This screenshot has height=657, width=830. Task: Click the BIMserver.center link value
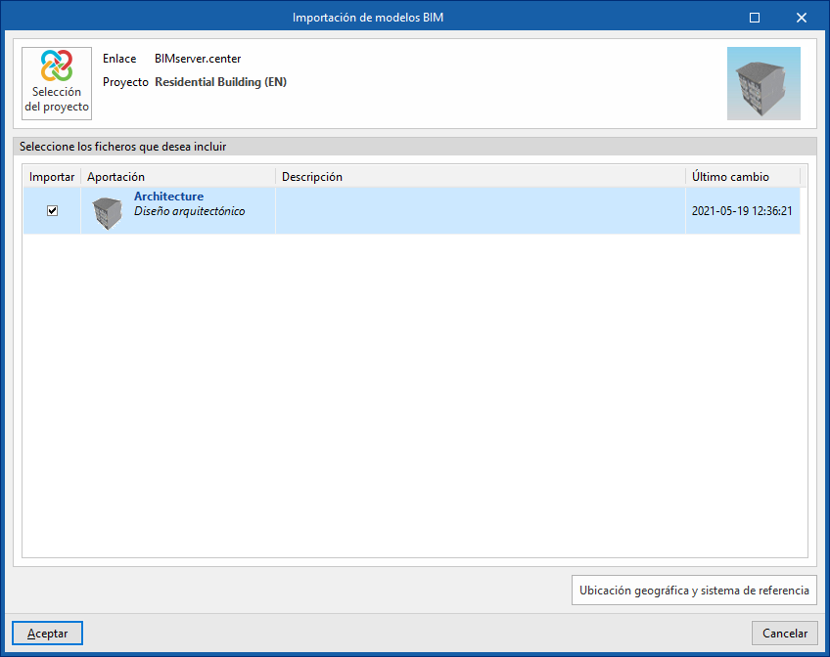[198, 59]
